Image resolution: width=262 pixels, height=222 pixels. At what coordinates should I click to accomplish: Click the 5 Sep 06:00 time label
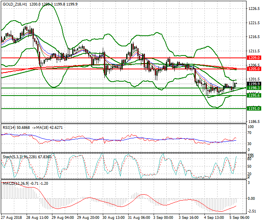(239, 218)
